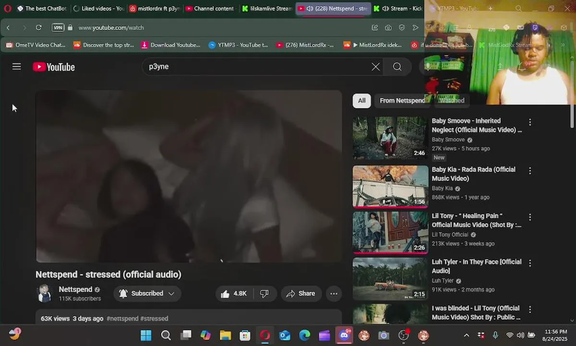Go to the YouTube home logo

point(54,67)
